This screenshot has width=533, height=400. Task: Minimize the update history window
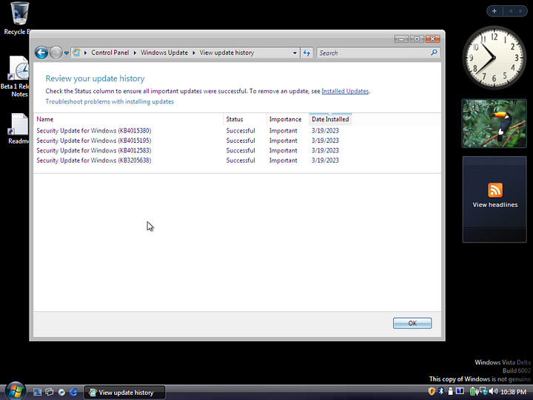click(x=401, y=39)
